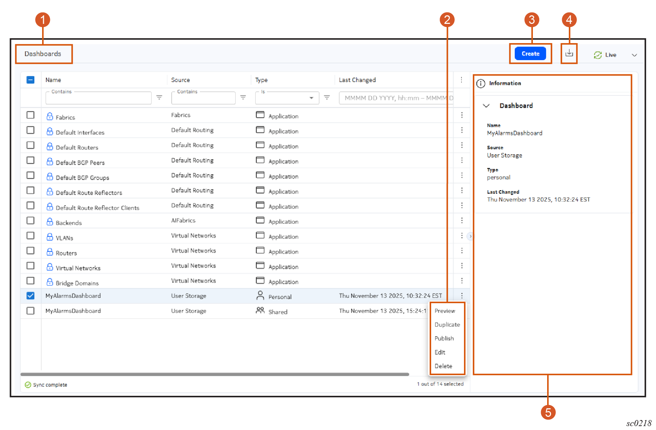
Task: Expand the Live refresh dropdown chevron
Action: 634,55
